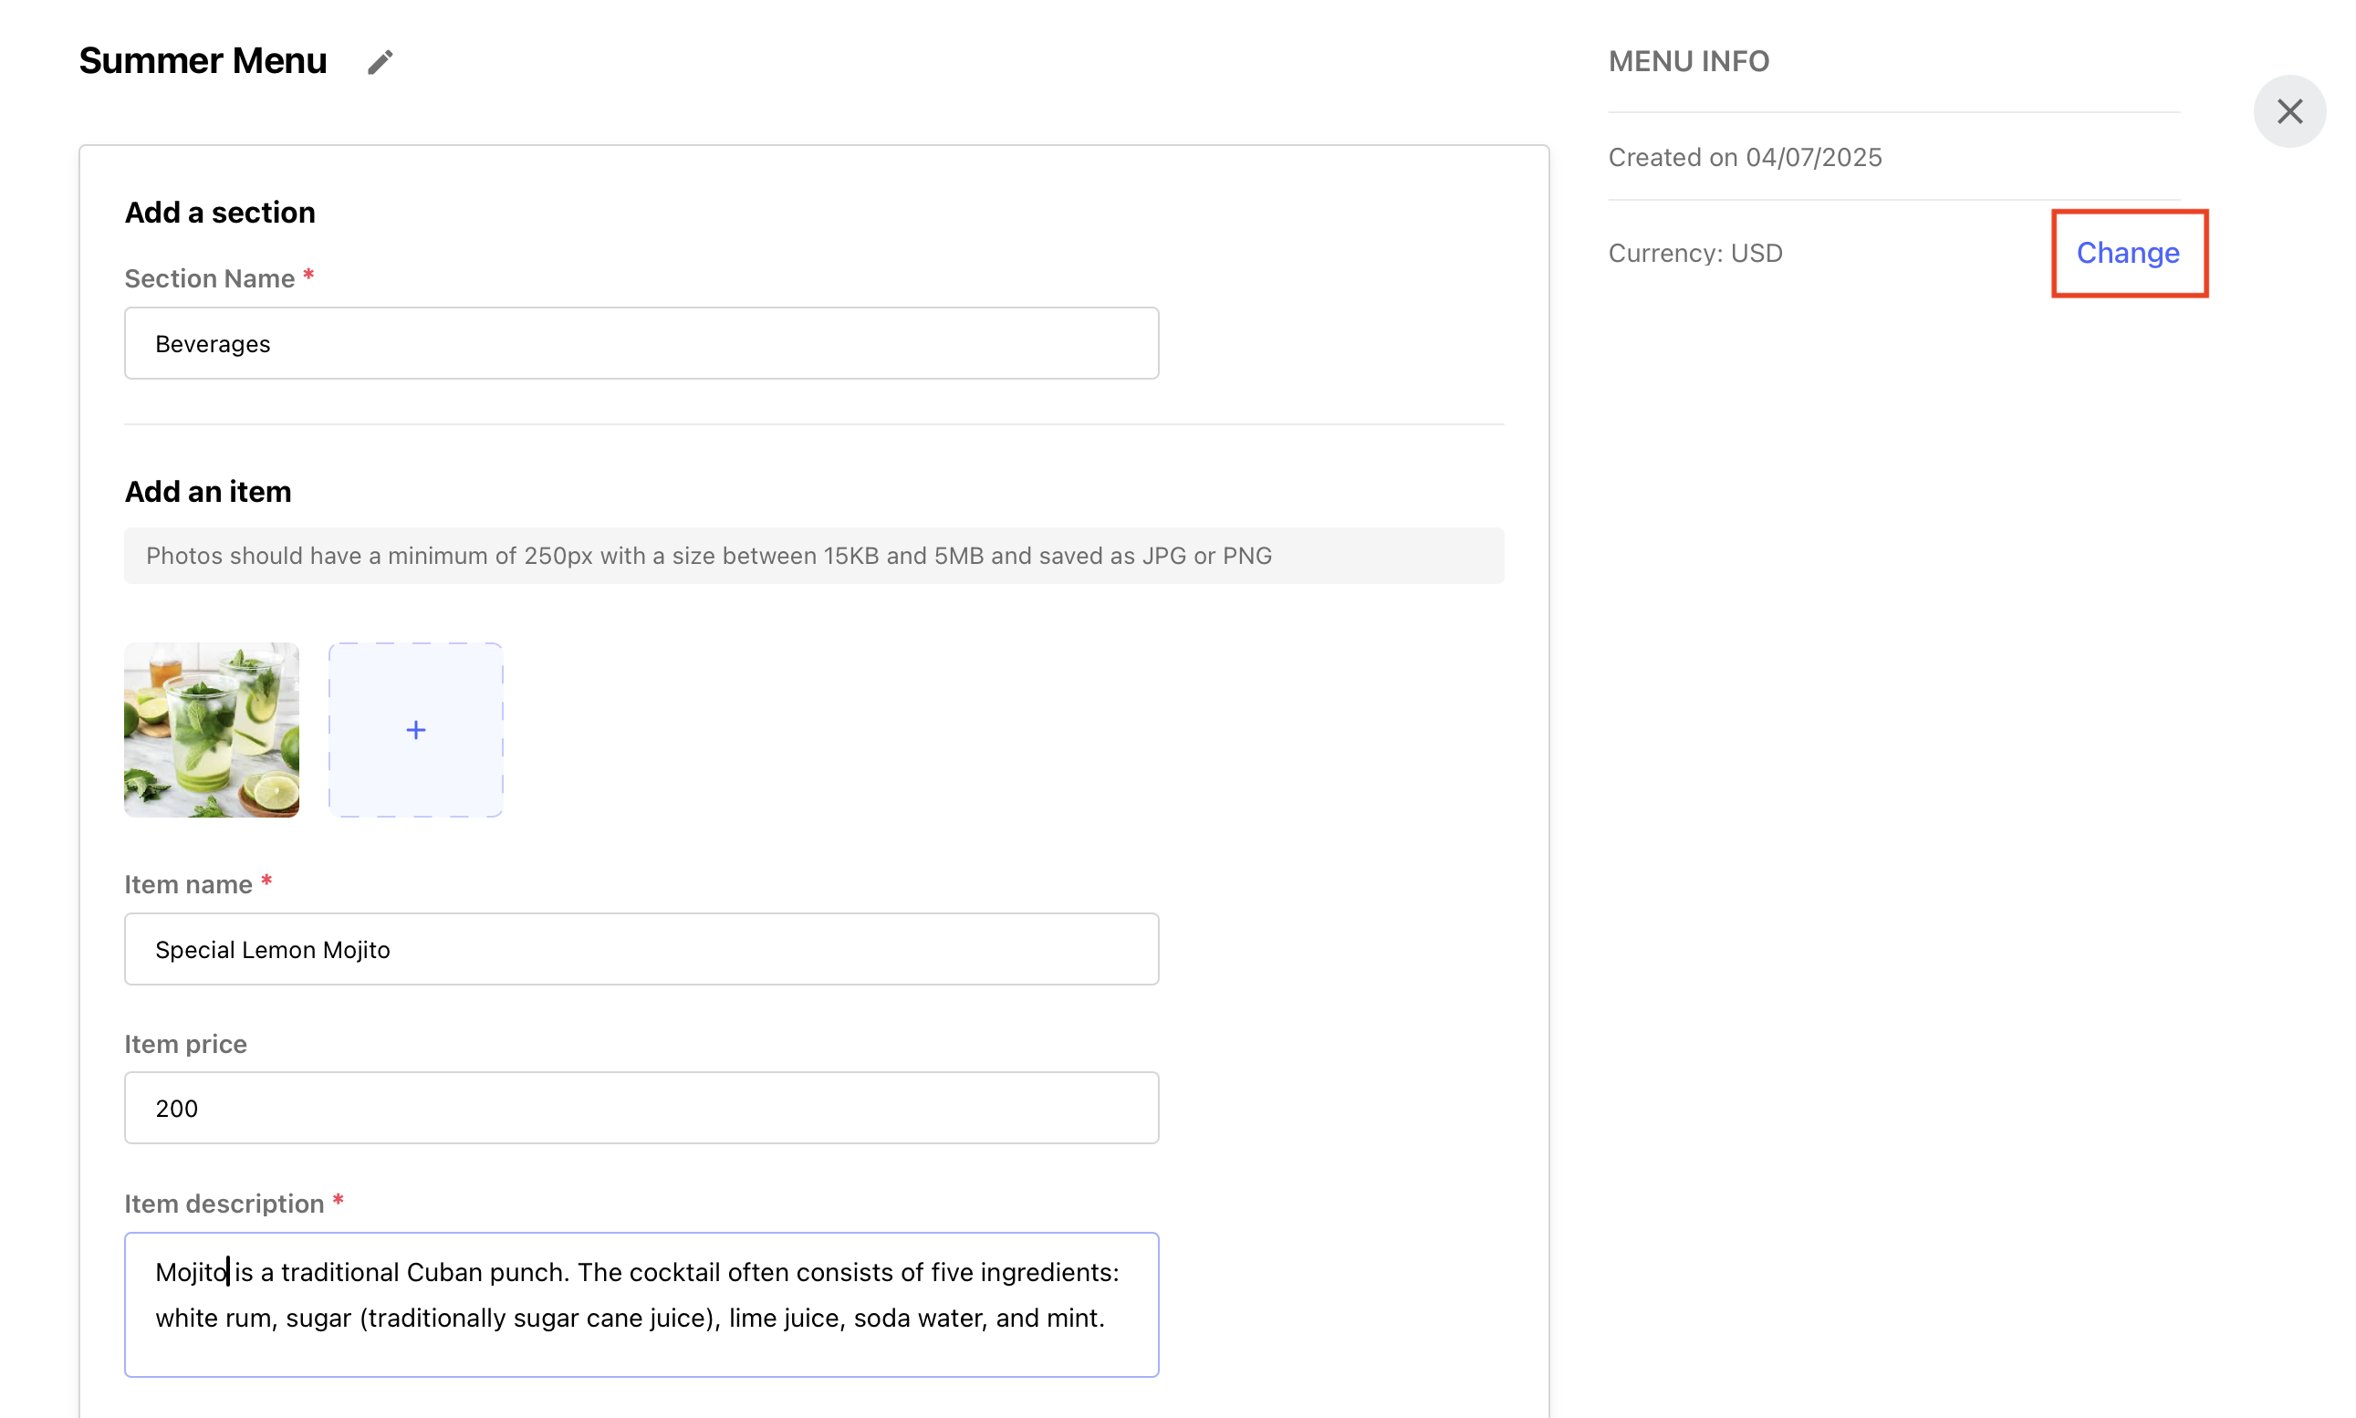Click the Item price field showing 200
The image size is (2356, 1418).
[641, 1108]
